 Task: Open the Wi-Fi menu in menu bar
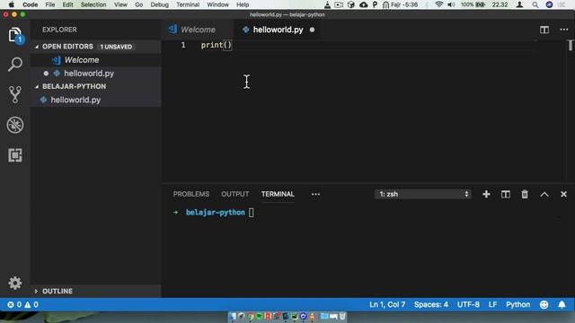pyautogui.click(x=438, y=4)
